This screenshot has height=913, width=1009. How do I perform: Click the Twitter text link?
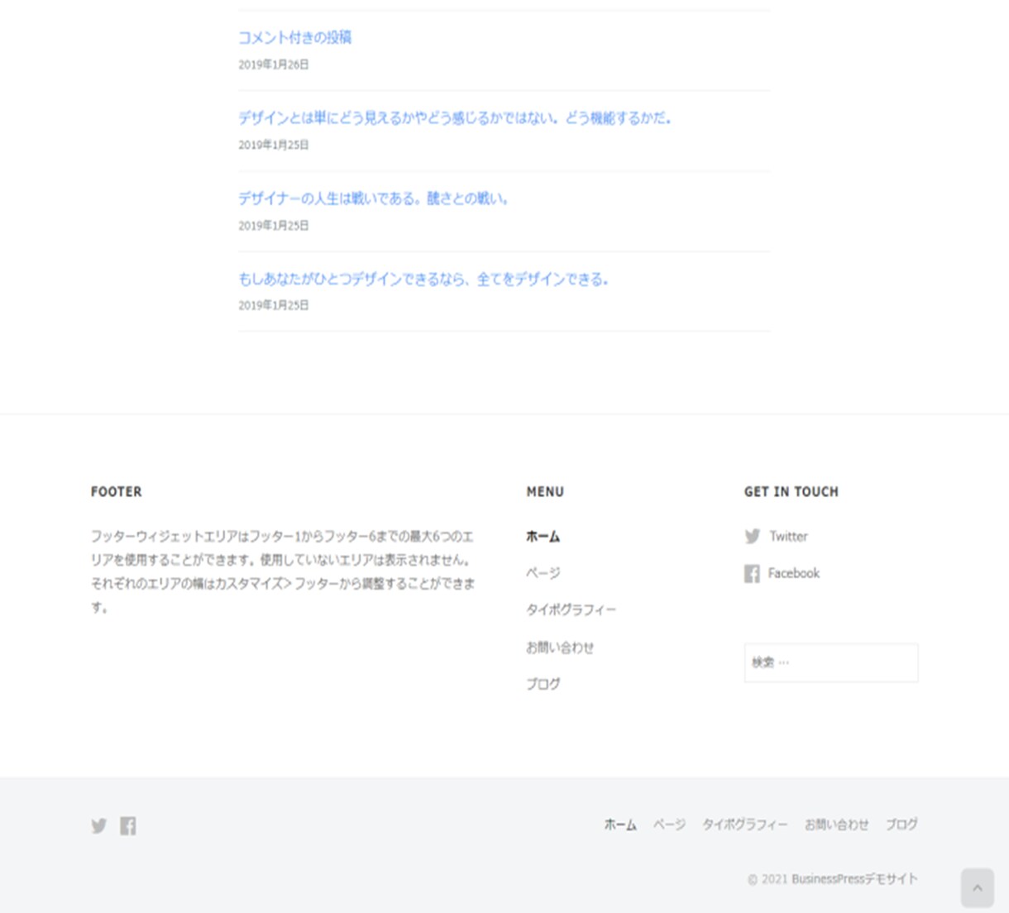tap(788, 536)
